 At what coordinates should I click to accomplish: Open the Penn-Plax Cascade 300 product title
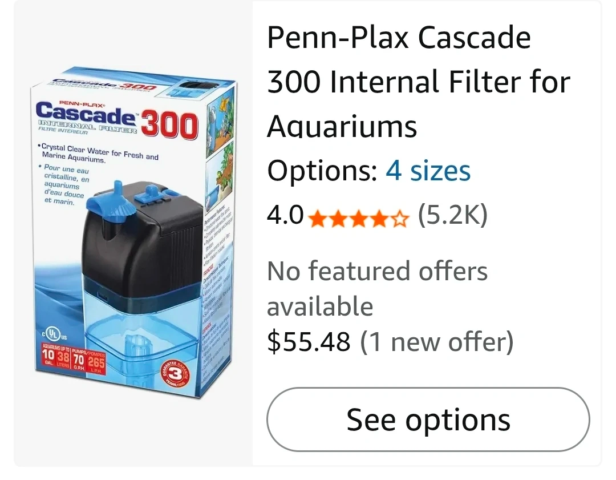coord(419,82)
